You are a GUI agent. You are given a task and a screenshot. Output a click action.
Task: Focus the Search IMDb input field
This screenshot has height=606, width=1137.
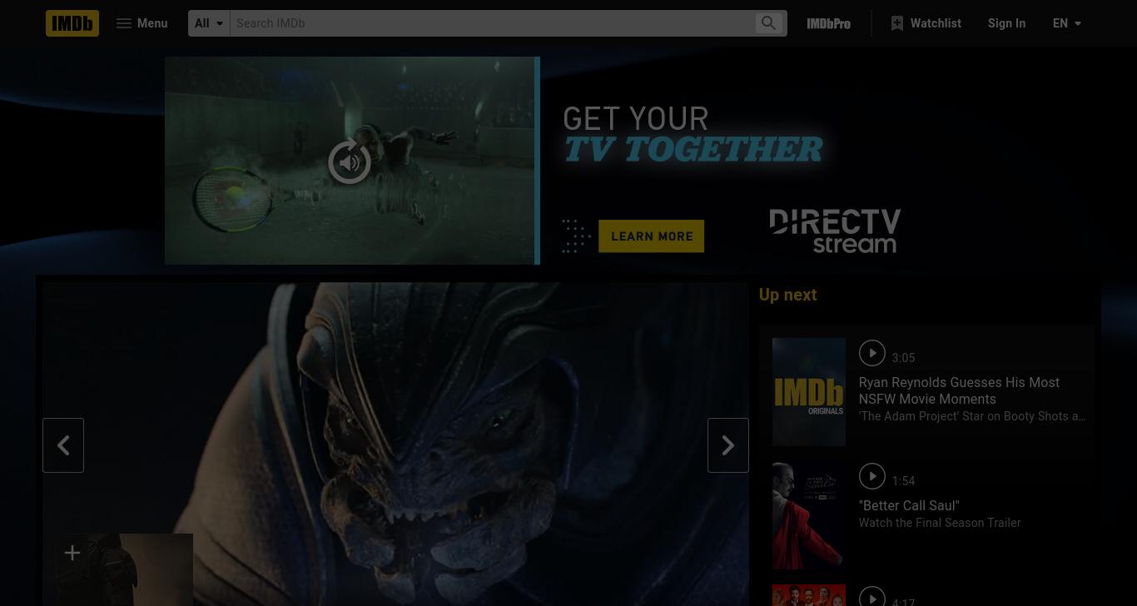click(x=492, y=23)
